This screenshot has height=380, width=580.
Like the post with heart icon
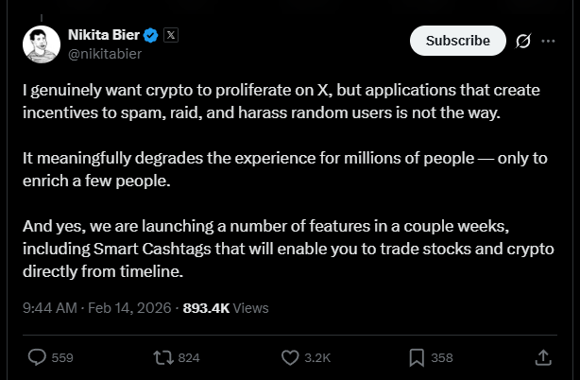click(x=291, y=357)
